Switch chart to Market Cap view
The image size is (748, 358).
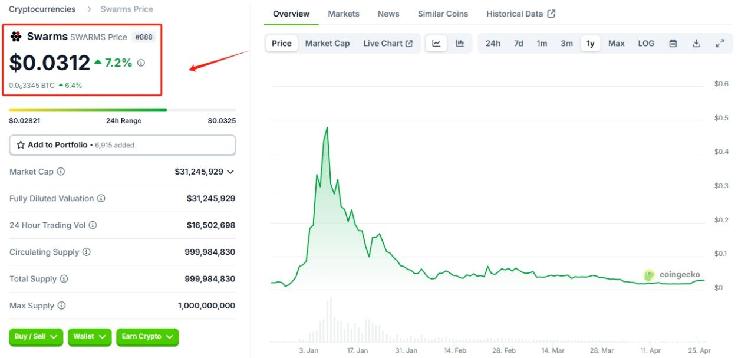pos(327,43)
